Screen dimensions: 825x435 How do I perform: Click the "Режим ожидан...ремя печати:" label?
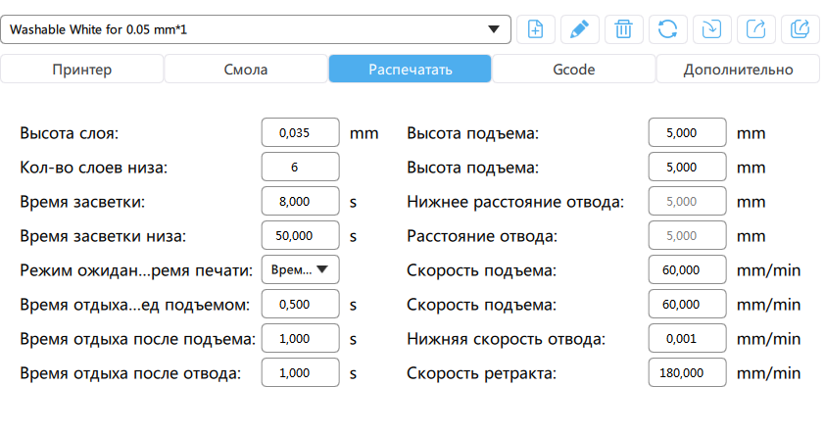(x=136, y=270)
